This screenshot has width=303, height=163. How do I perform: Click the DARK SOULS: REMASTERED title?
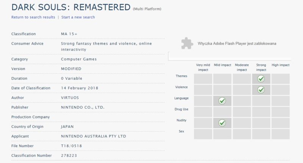click(x=71, y=7)
